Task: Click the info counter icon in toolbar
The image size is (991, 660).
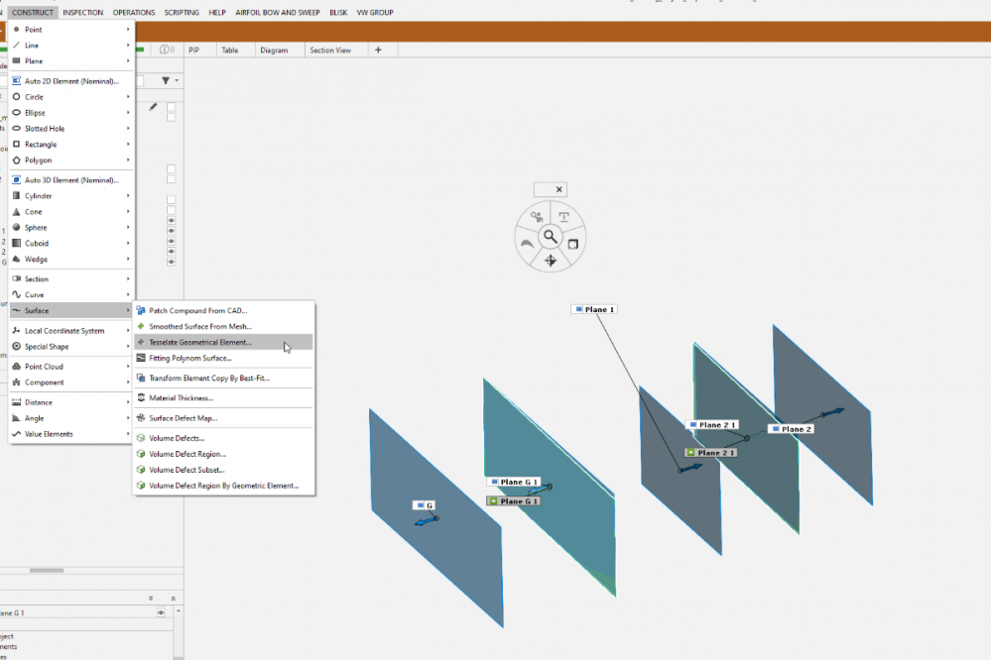Action: [x=167, y=50]
